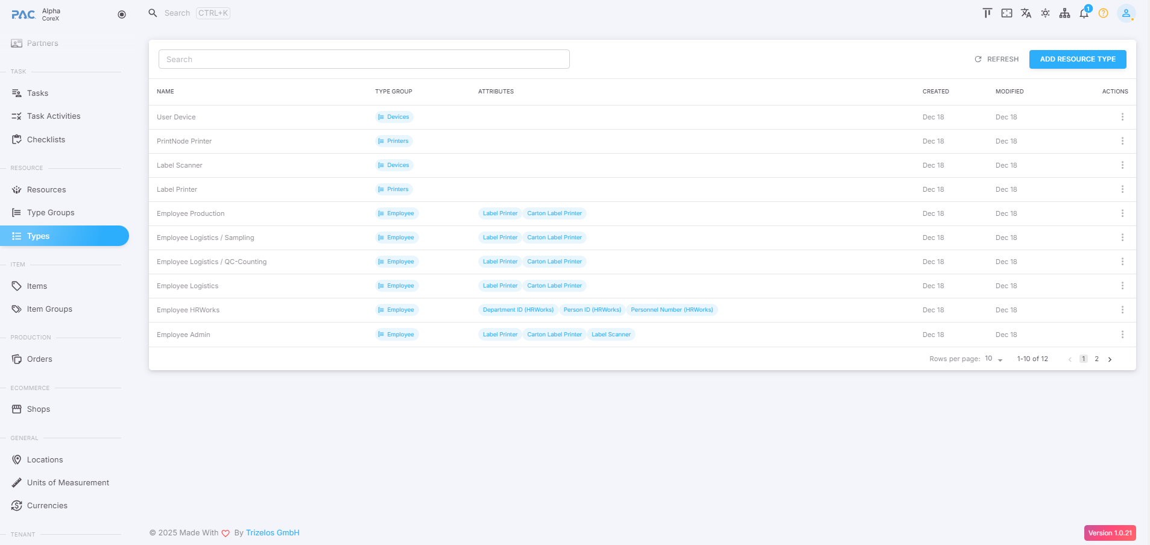
Task: Navigate to Task Activities menu item
Action: click(54, 116)
